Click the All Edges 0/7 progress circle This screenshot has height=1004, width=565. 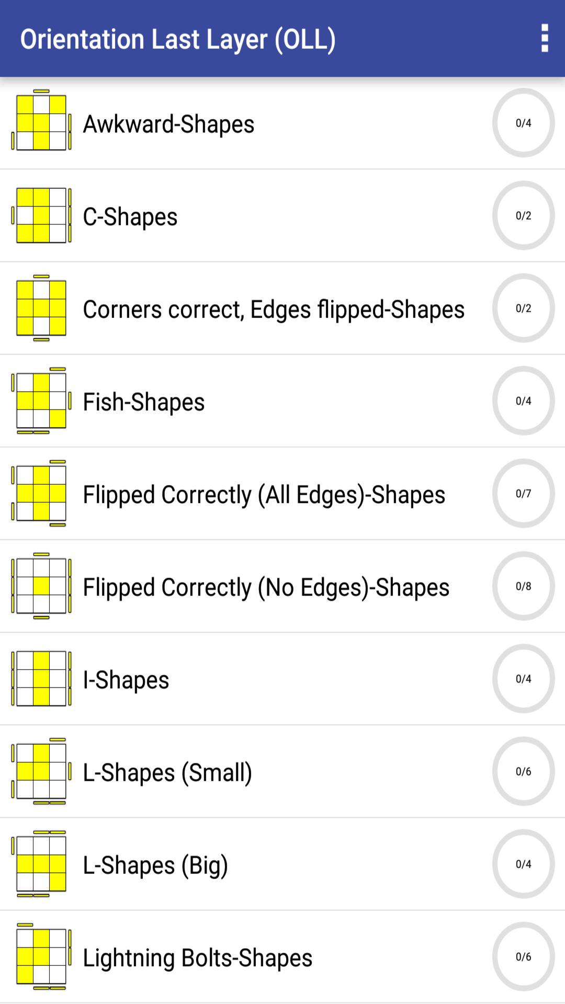(523, 493)
